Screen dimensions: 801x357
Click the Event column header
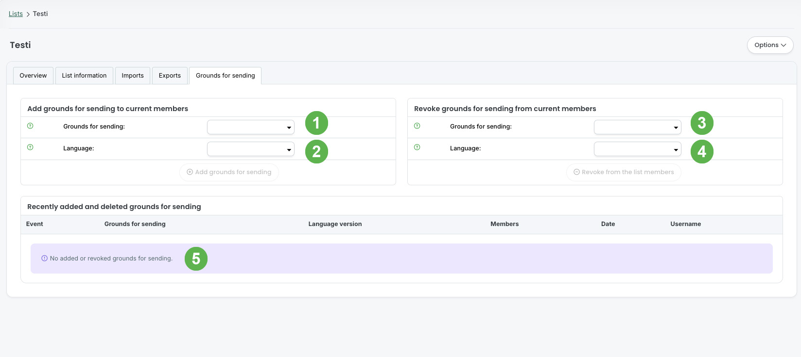[x=35, y=224]
